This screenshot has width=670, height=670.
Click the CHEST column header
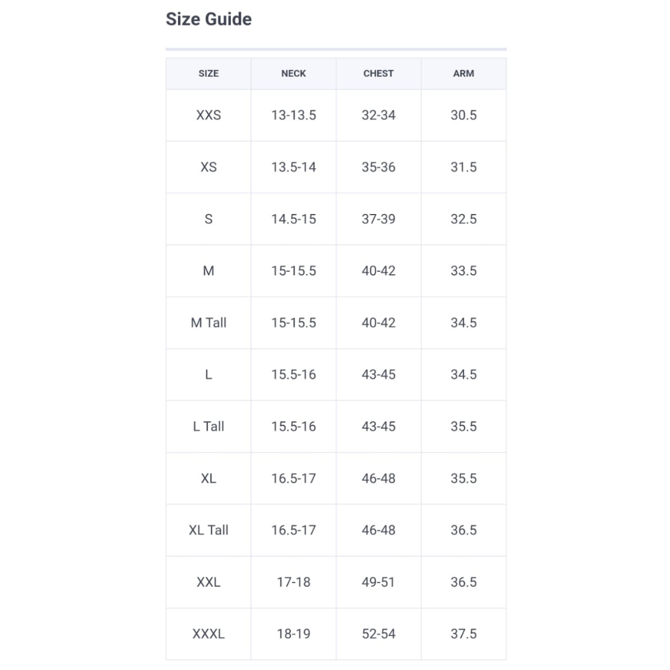click(378, 73)
